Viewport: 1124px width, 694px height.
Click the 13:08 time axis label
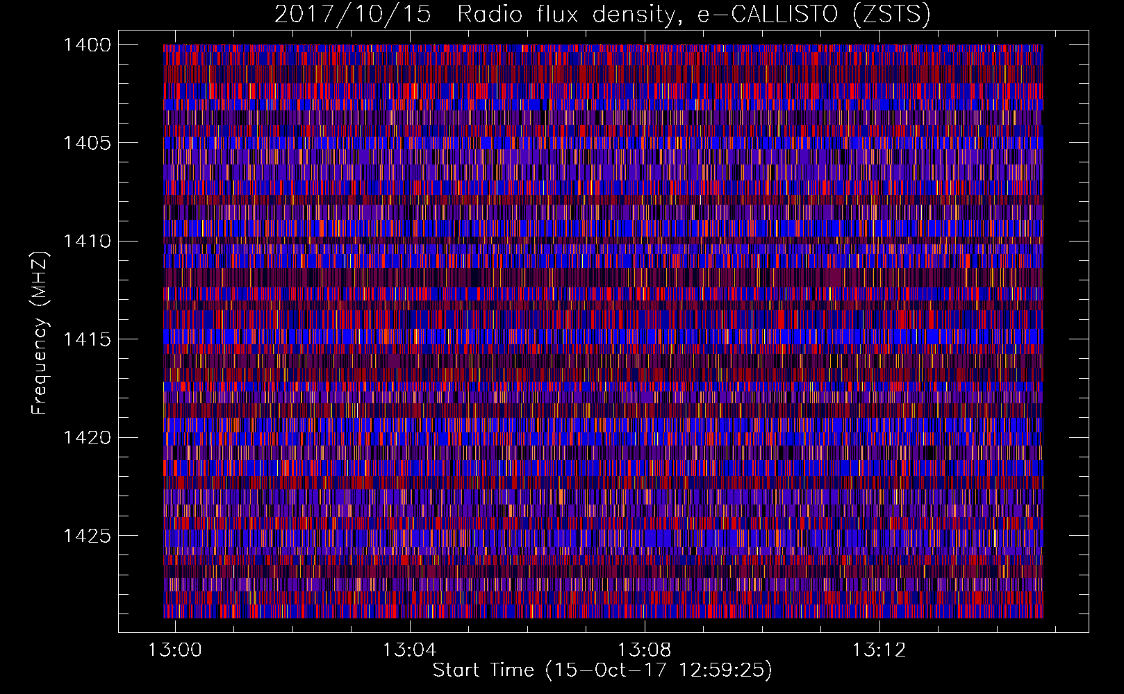[x=645, y=650]
